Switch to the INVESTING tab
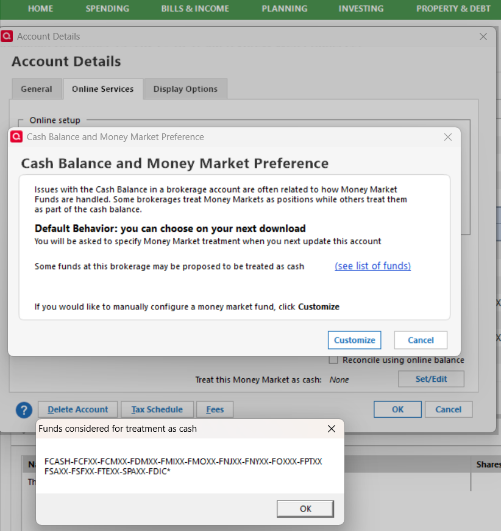Image resolution: width=501 pixels, height=531 pixels. pos(361,9)
